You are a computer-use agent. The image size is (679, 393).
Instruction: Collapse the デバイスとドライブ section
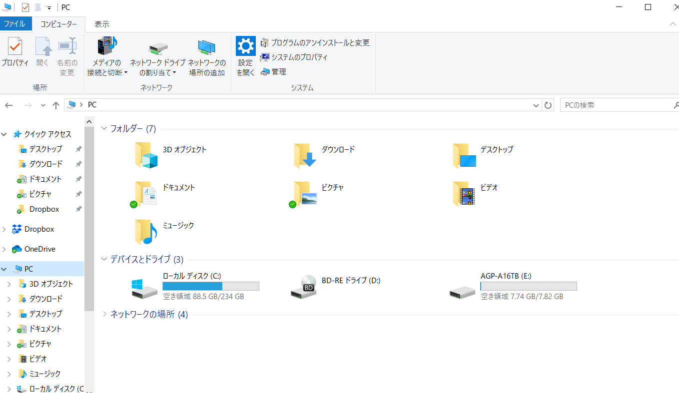(104, 259)
